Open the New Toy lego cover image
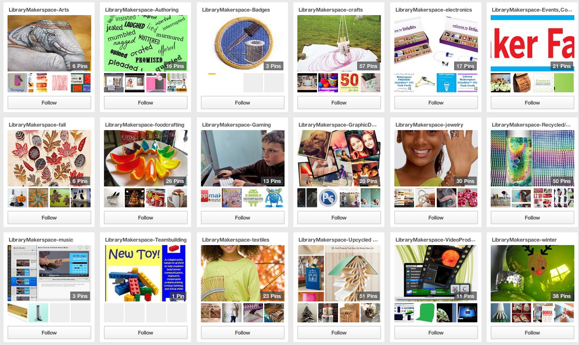The width and height of the screenshot is (579, 345). tap(145, 273)
